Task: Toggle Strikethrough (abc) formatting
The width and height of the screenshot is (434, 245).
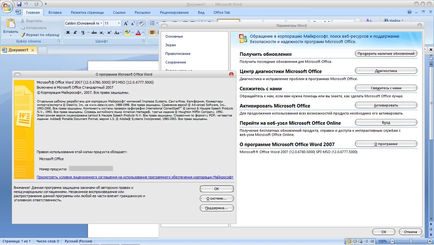Action: tap(94, 33)
